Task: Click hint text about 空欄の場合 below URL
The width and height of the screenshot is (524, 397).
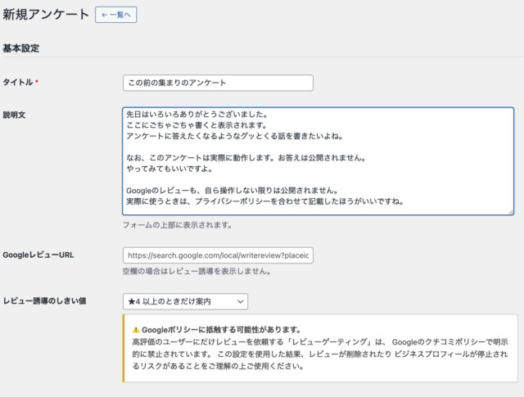Action: coord(196,272)
